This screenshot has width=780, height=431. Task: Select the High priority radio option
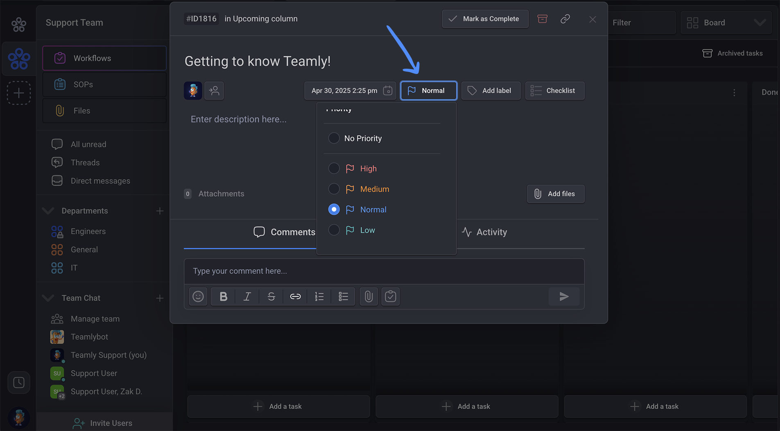coord(334,168)
